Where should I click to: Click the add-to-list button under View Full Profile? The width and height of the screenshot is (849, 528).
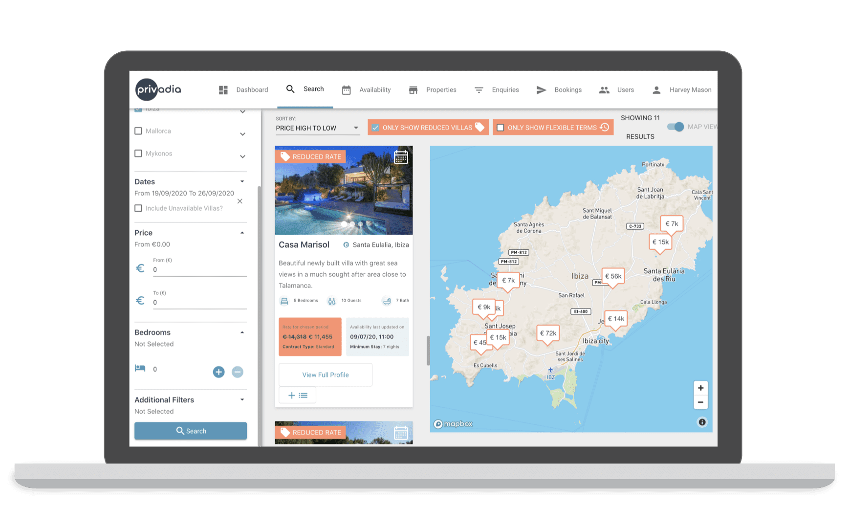[298, 395]
